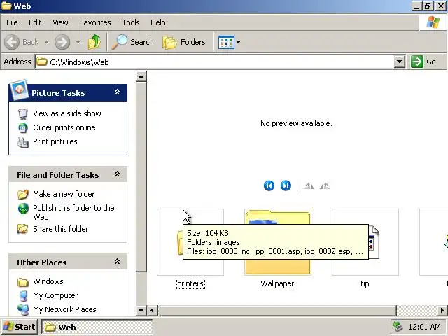448x336 pixels.
Task: Open My Computer link
Action: [x=55, y=295]
